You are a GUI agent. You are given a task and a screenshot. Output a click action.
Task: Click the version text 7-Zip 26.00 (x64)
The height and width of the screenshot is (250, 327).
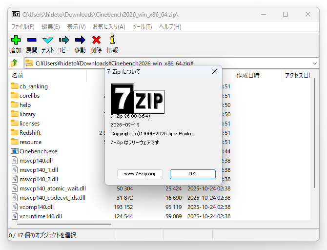[130, 116]
